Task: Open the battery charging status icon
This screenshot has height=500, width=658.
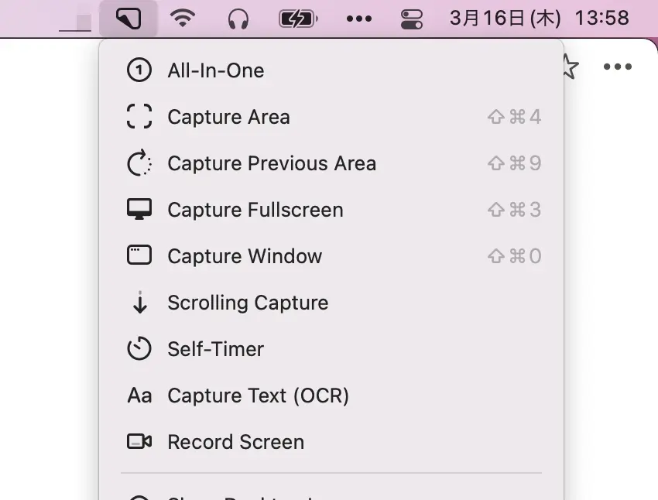Action: (298, 19)
